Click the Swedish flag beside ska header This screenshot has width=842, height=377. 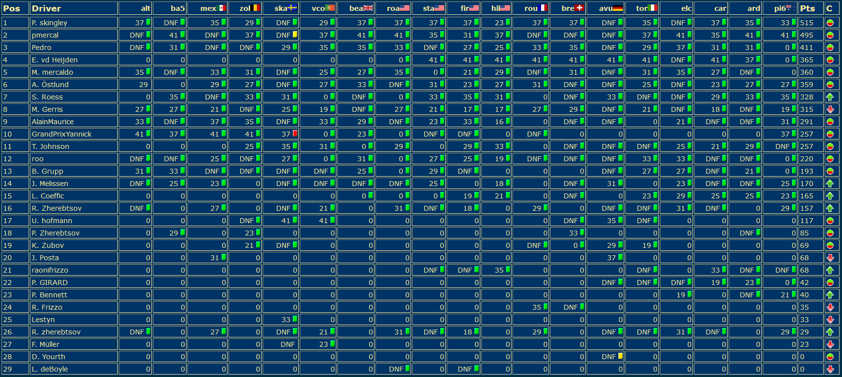[292, 8]
